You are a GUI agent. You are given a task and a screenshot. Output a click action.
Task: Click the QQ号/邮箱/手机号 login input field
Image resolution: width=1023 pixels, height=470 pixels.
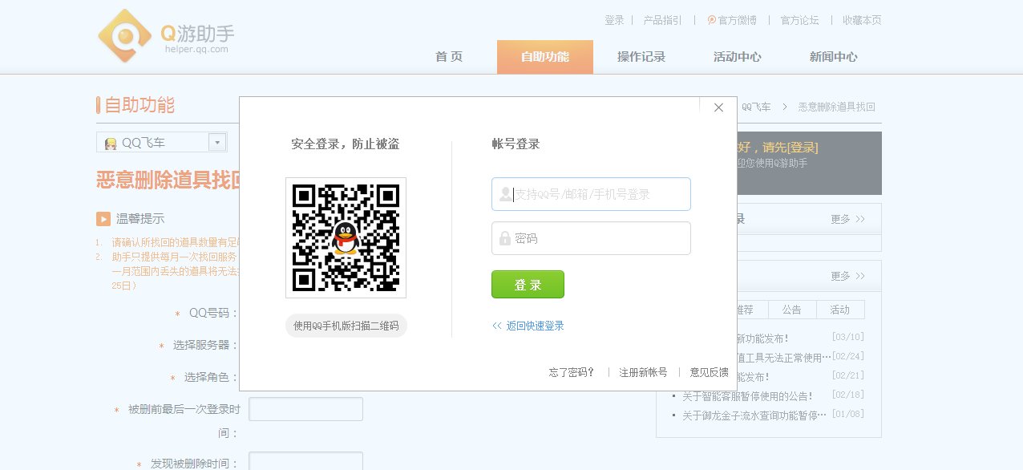point(591,193)
